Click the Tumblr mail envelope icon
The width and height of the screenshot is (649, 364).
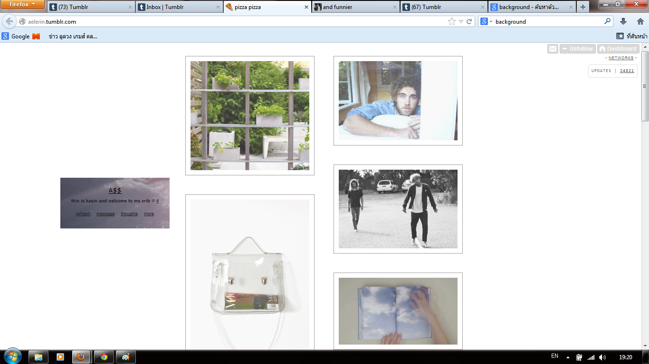tap(553, 49)
